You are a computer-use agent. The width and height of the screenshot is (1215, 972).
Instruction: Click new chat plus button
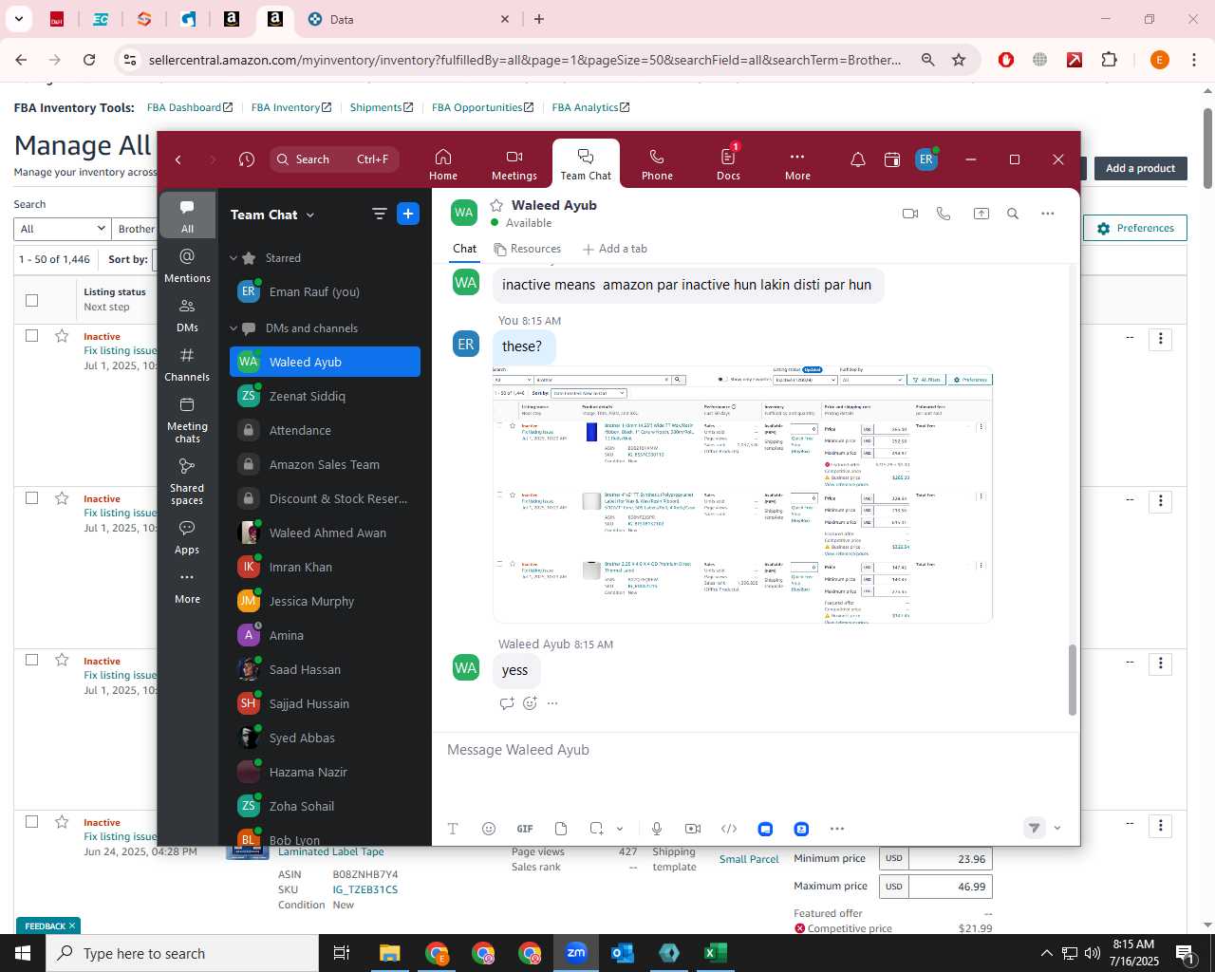(408, 215)
